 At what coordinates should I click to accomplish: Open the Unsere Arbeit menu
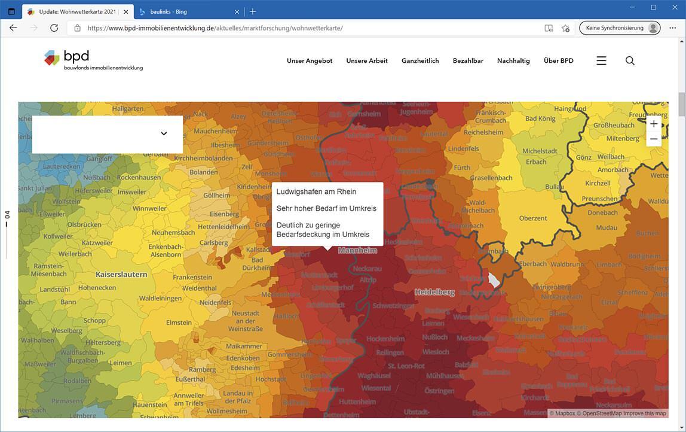[367, 61]
